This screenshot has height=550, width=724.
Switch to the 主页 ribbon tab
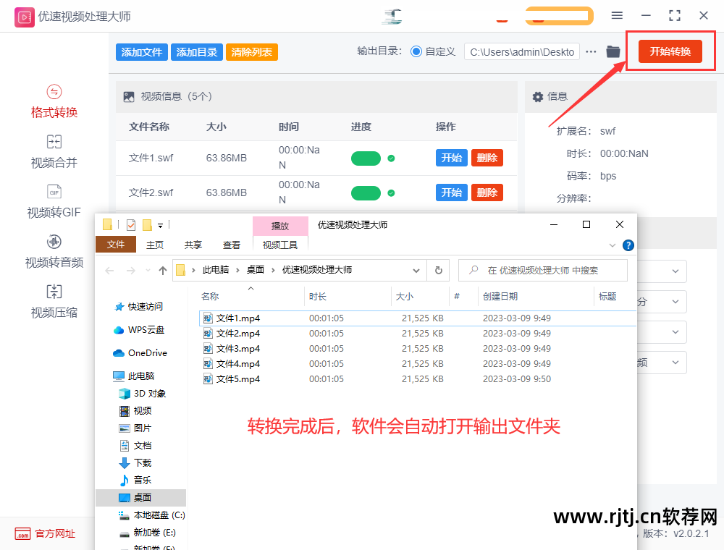point(155,245)
